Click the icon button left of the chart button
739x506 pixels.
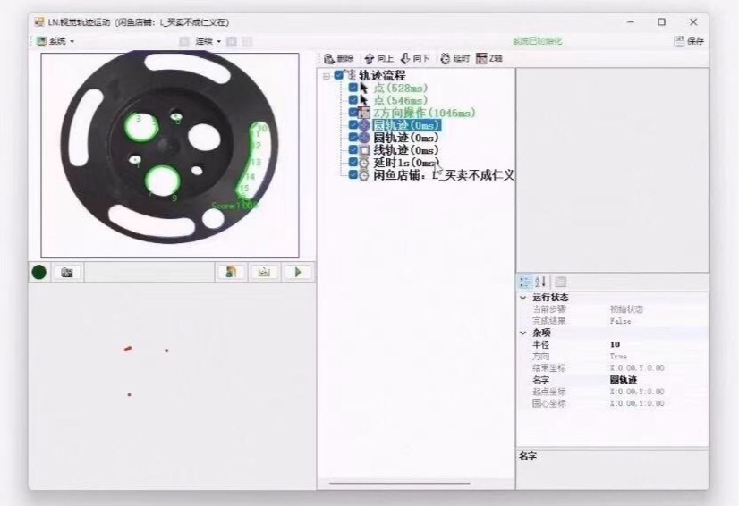point(231,273)
